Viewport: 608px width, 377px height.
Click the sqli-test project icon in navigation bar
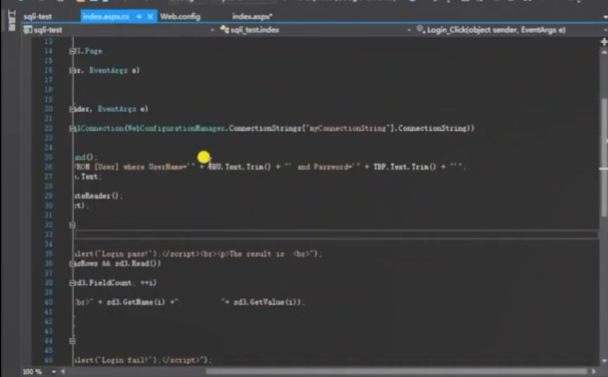pyautogui.click(x=27, y=30)
